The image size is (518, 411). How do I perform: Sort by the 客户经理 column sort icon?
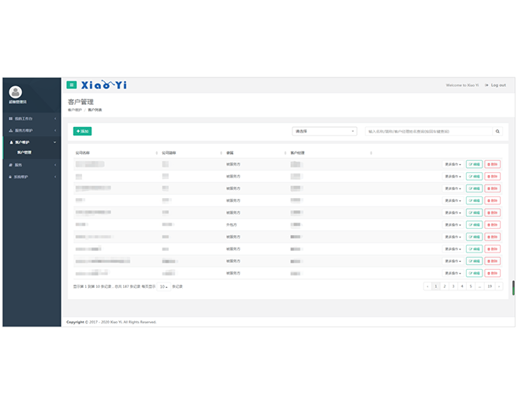click(x=371, y=152)
